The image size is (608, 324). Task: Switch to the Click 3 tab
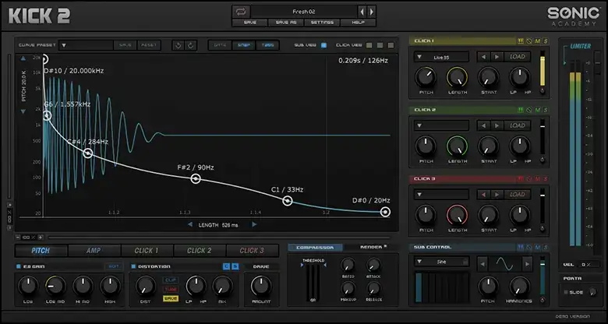point(252,251)
